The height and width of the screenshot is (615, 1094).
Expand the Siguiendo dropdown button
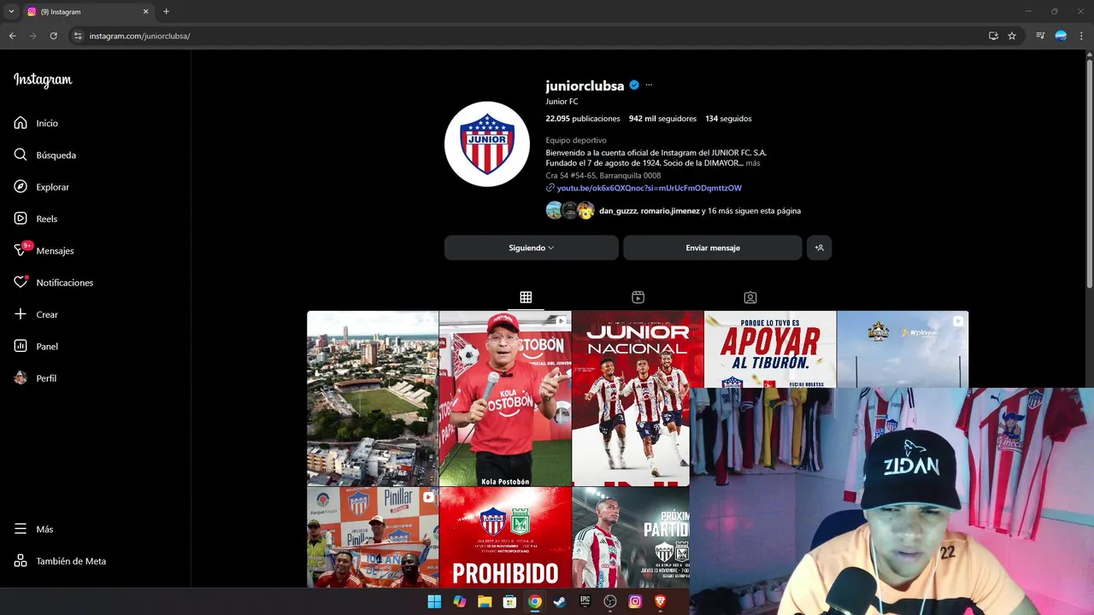(x=532, y=248)
